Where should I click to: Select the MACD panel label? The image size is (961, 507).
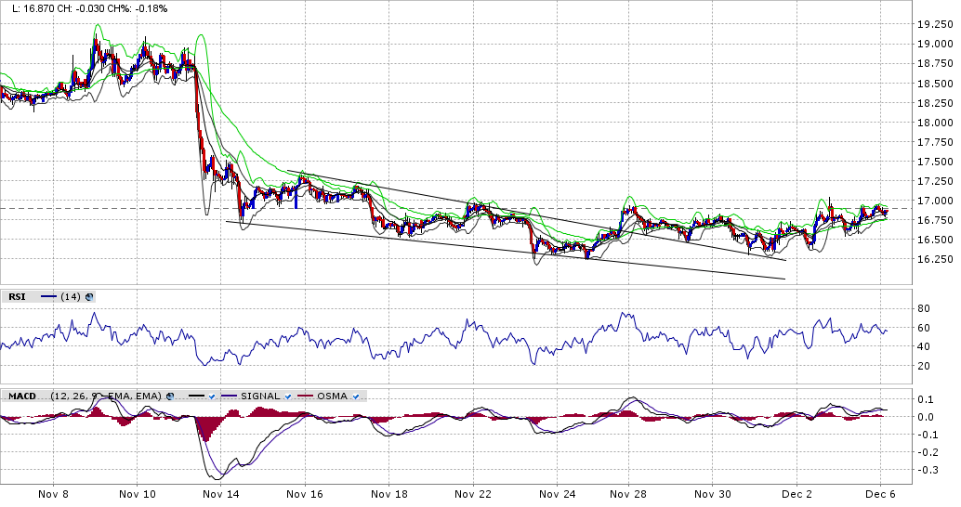[x=21, y=396]
